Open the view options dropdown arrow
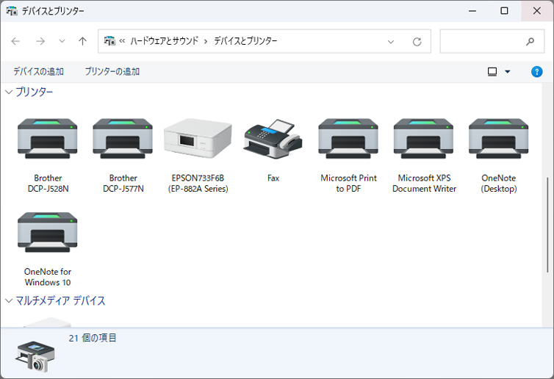This screenshot has width=554, height=379. tap(508, 72)
